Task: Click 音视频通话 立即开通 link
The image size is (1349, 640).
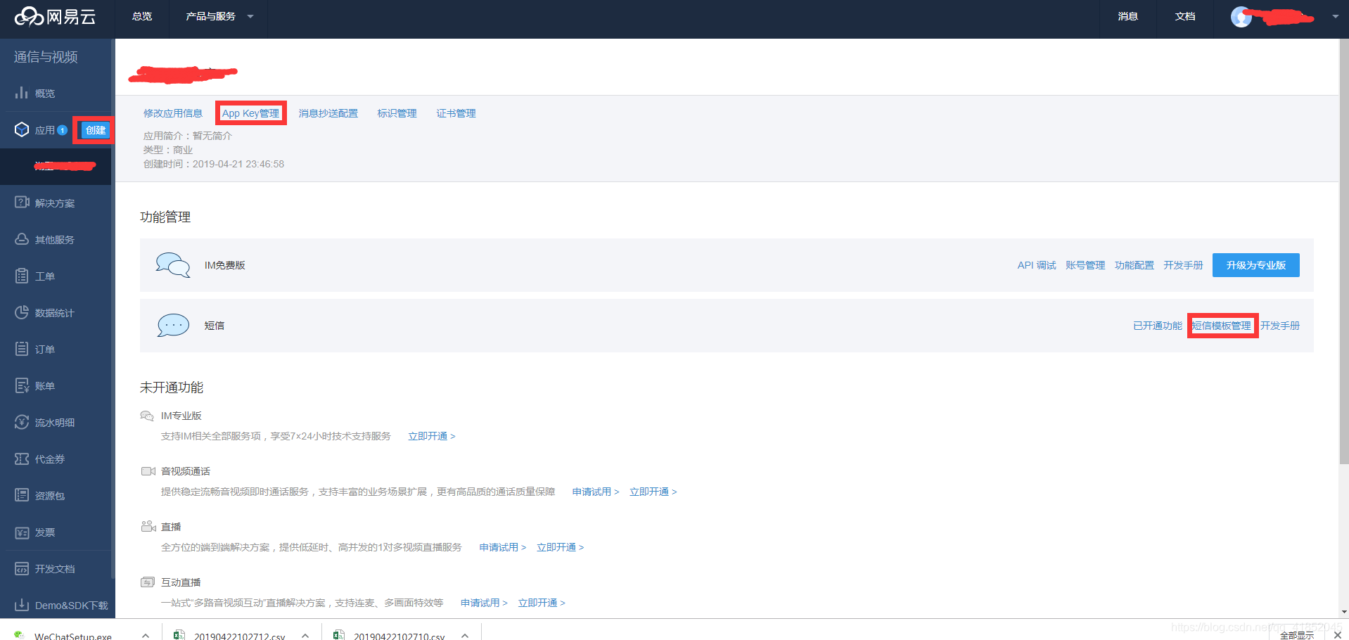Action: click(653, 492)
